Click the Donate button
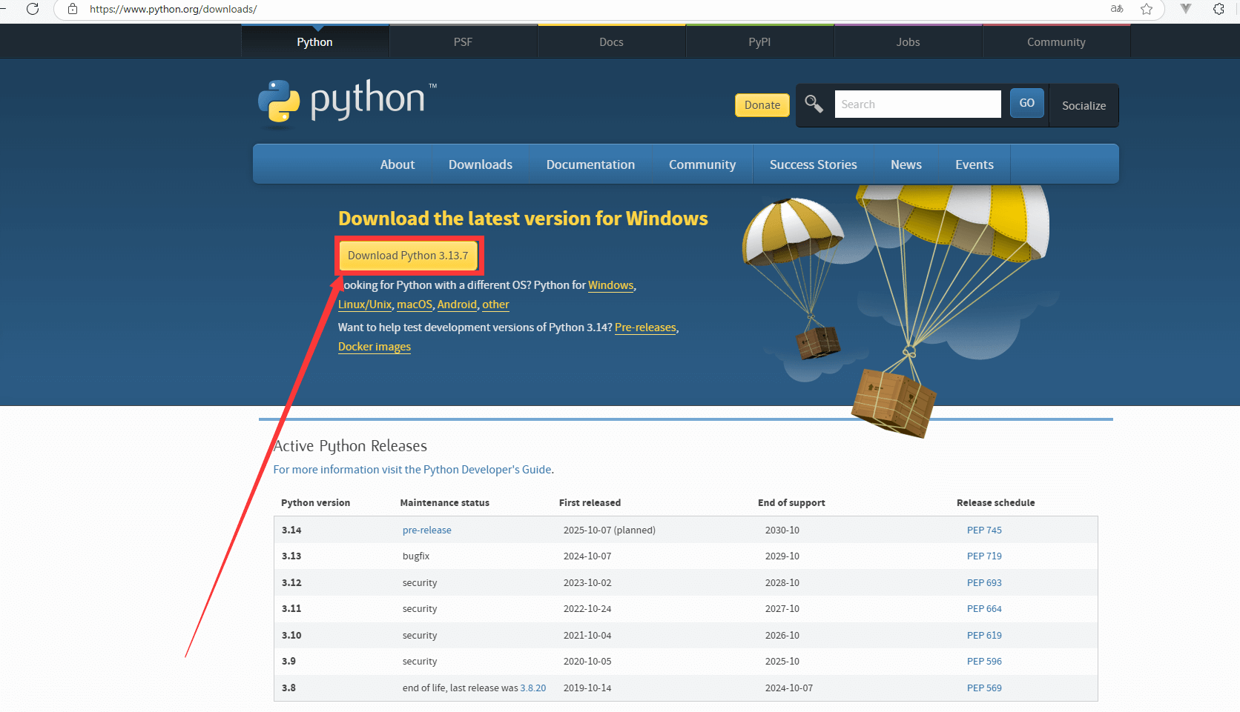 (762, 104)
